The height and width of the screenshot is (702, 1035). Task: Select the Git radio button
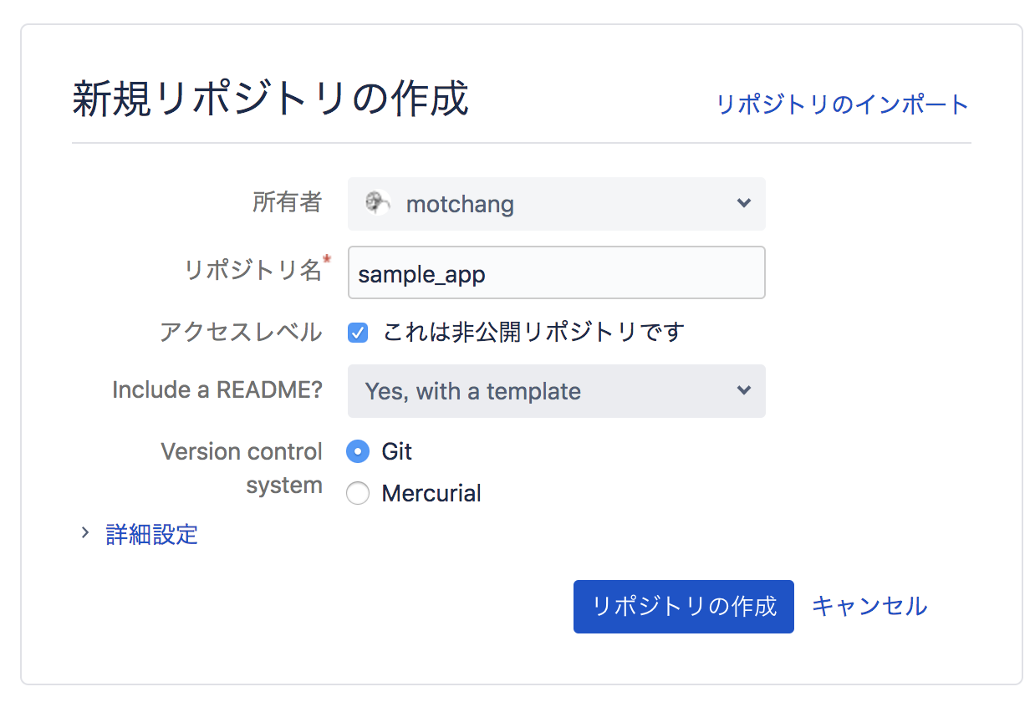click(x=358, y=451)
